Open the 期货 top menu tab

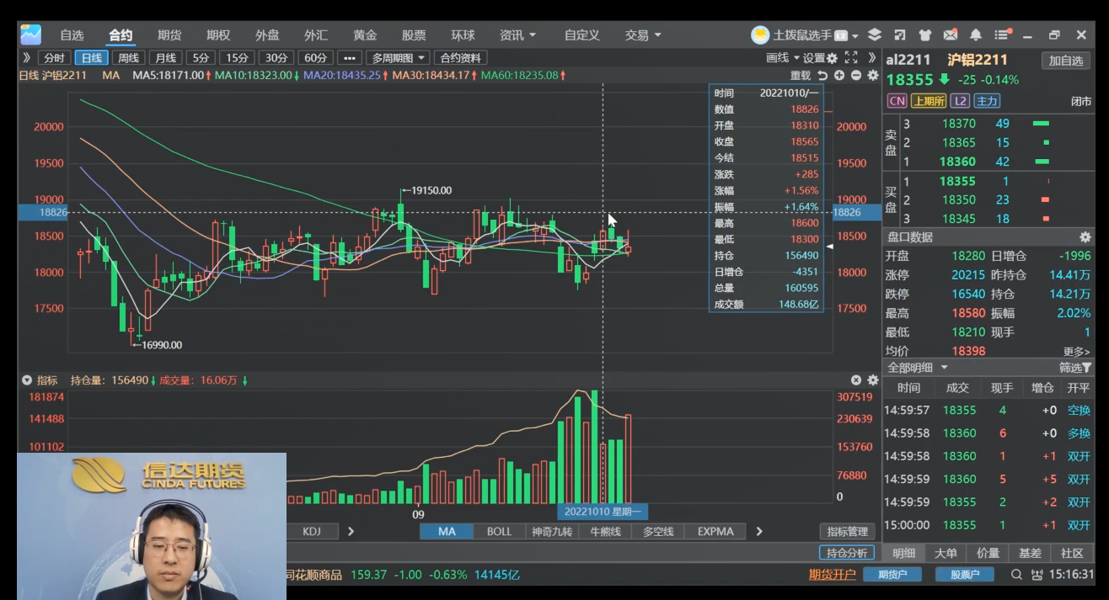[x=169, y=35]
